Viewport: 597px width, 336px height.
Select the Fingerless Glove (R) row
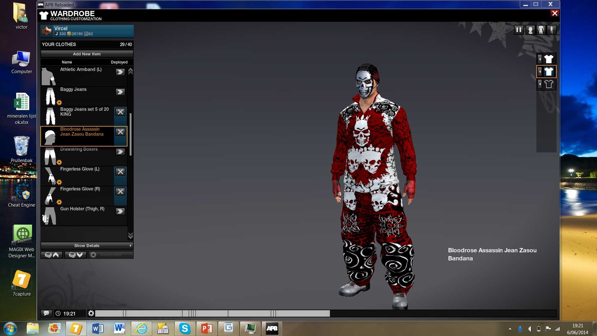pos(84,196)
